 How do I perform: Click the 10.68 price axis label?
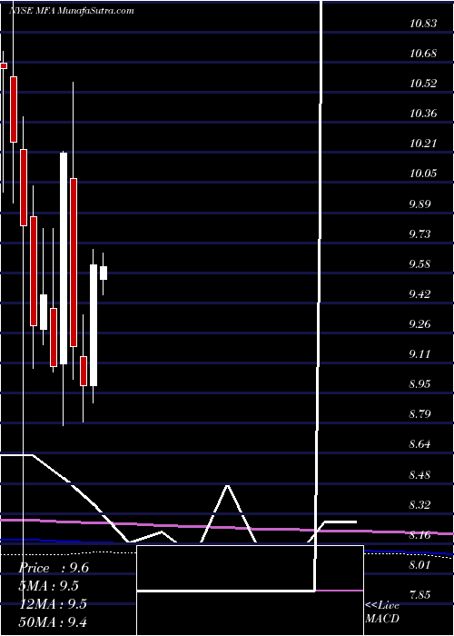423,54
